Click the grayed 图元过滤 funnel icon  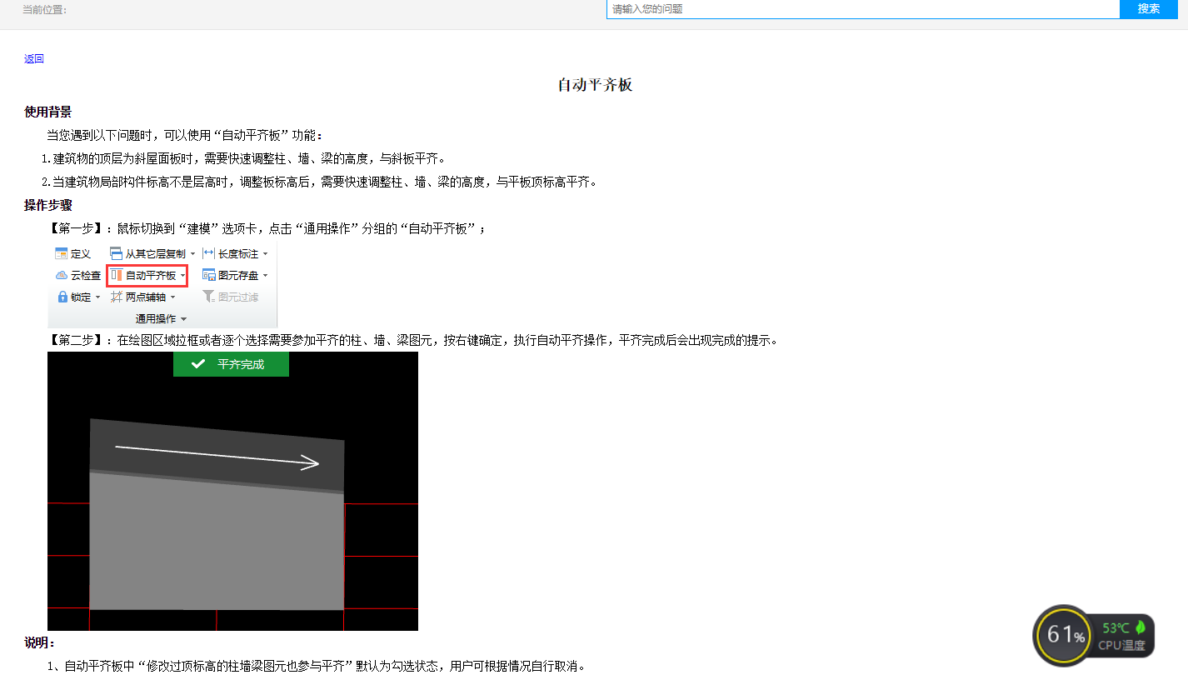[209, 297]
